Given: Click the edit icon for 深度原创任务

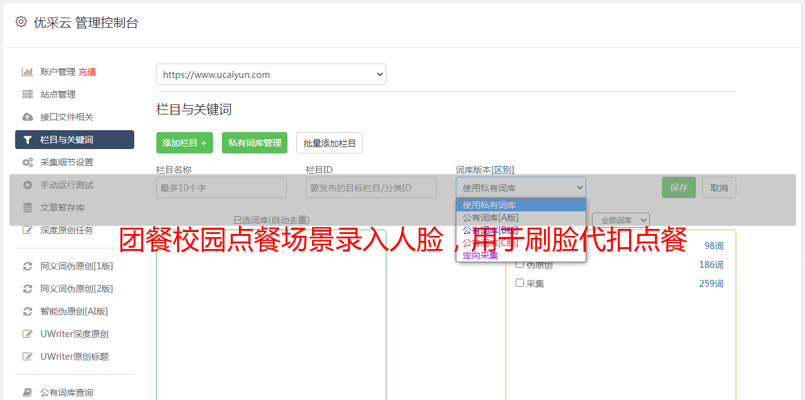Looking at the screenshot, I should (27, 230).
